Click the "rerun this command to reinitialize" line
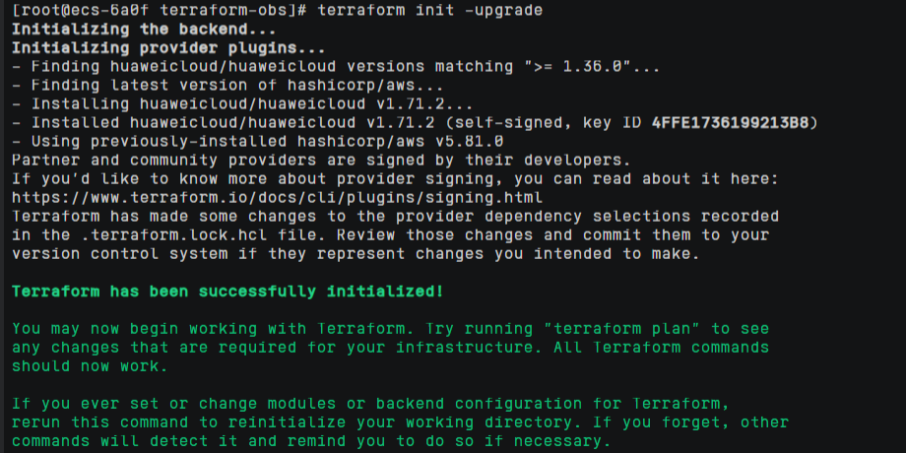This screenshot has width=906, height=453. coord(400,421)
